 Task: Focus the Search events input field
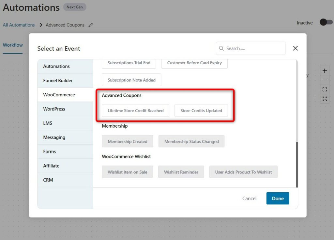coord(251,48)
